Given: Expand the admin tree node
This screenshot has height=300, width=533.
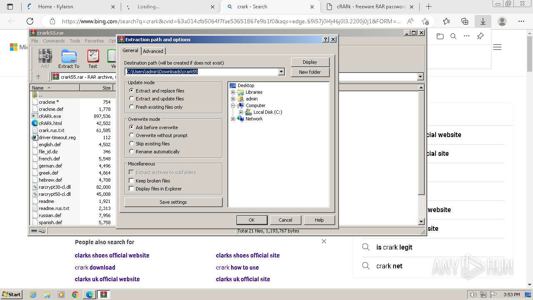Looking at the screenshot, I should click(x=233, y=99).
